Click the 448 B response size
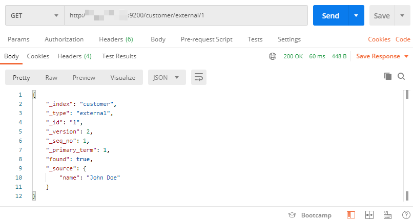413x221 pixels. pos(339,56)
